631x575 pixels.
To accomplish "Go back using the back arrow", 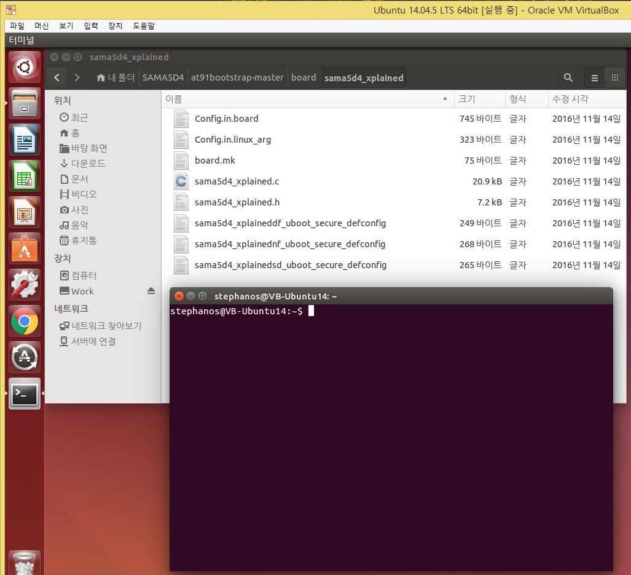I will (57, 77).
